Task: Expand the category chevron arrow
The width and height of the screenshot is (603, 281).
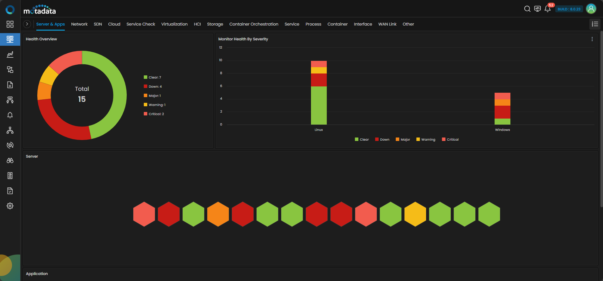Action: point(27,24)
